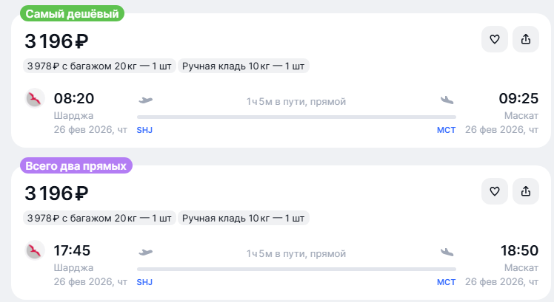Click landing plane icon on 17:45 flight
Screen dimensions: 554x302
(x=447, y=252)
